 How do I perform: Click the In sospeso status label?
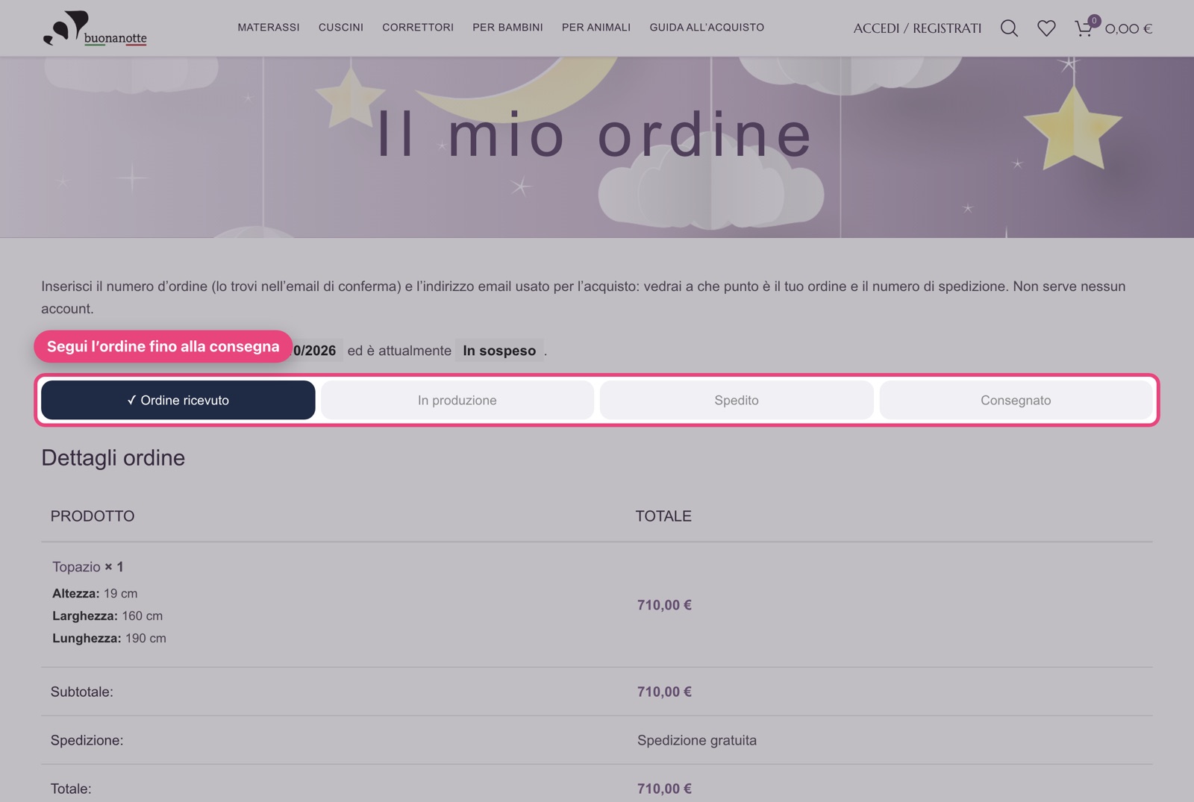(499, 351)
